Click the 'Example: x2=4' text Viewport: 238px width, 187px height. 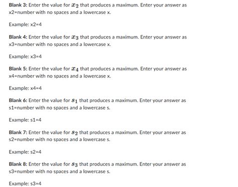pyautogui.click(x=25, y=24)
